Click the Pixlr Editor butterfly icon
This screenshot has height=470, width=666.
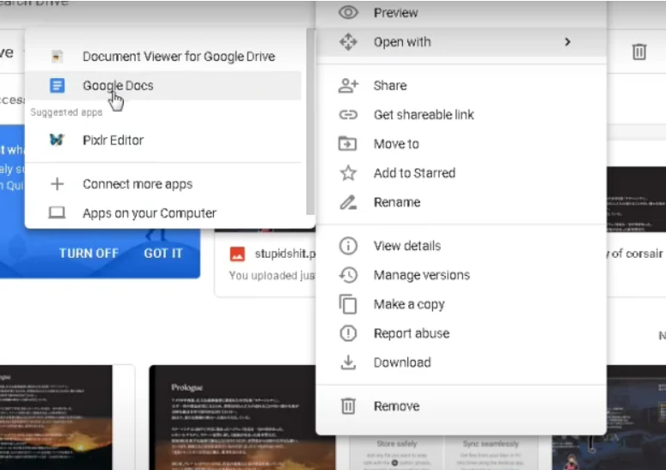pos(58,140)
